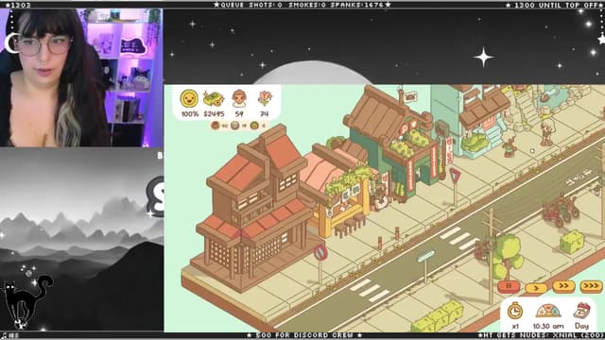Click the blond pedestrian character on sidewalk

pyautogui.click(x=547, y=132)
